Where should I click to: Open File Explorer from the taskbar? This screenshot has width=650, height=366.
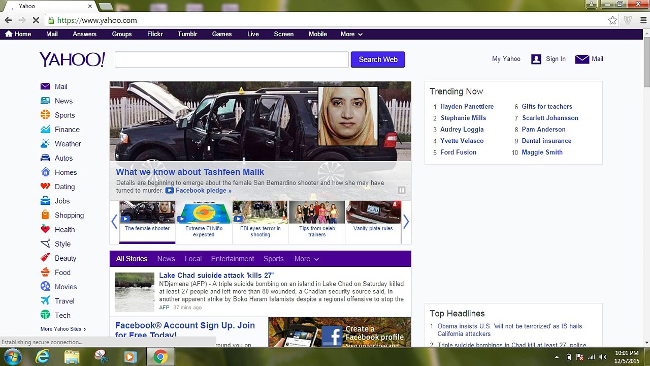coord(72,357)
